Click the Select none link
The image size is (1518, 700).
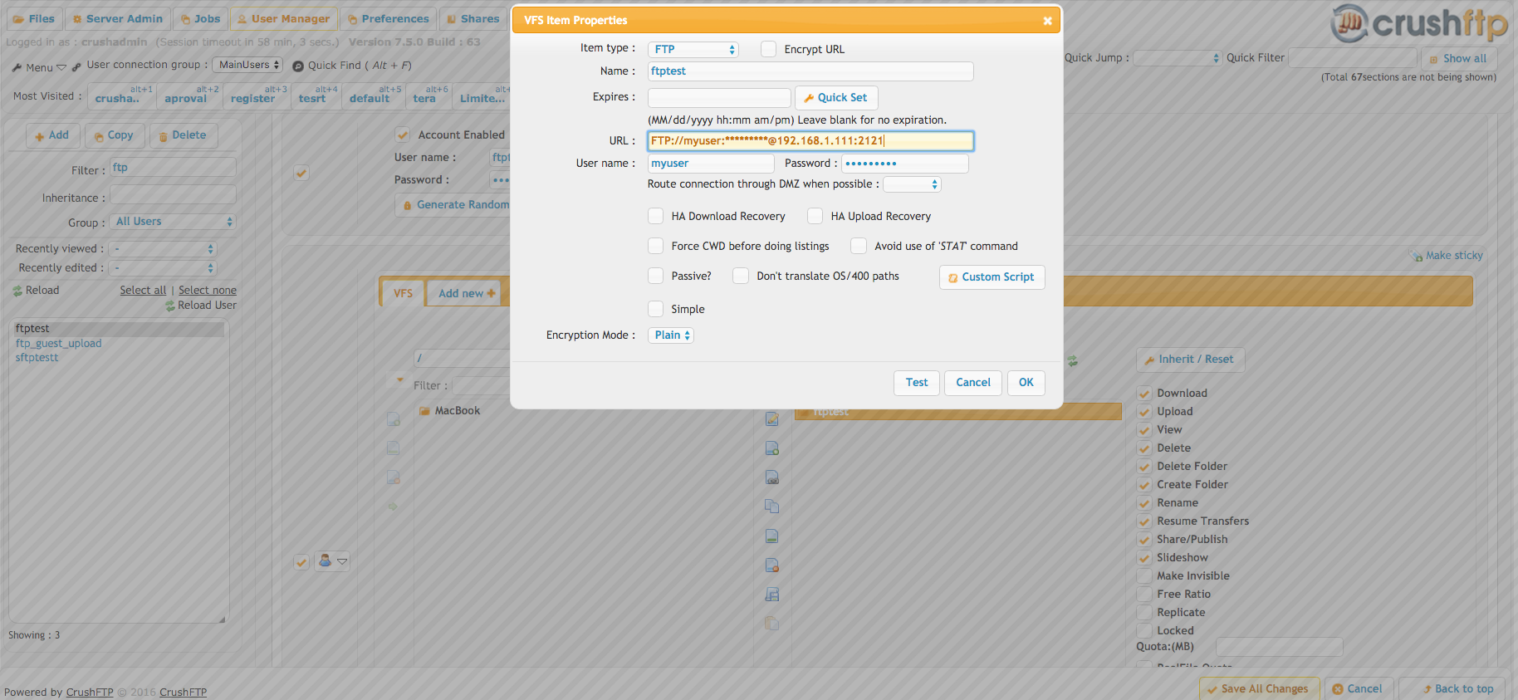pos(208,291)
